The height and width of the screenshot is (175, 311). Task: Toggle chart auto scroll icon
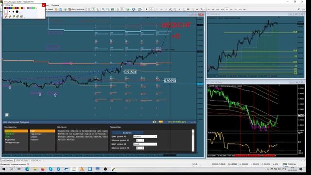[x=118, y=9]
